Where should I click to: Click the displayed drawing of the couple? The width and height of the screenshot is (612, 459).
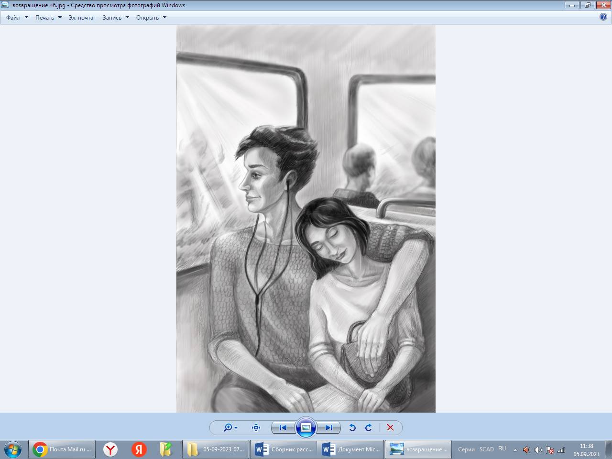pos(306,219)
